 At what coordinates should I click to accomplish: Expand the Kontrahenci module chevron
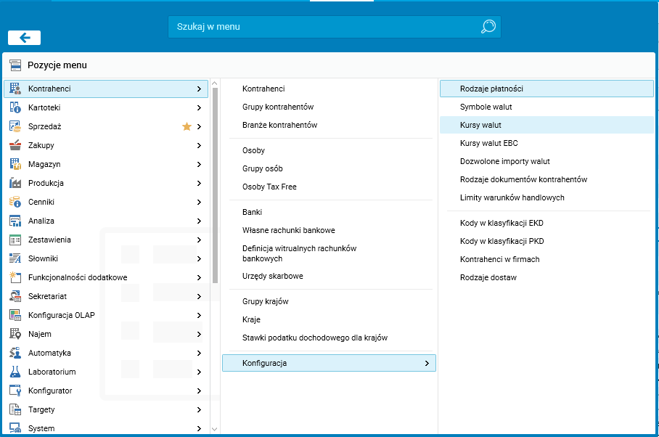pos(199,89)
